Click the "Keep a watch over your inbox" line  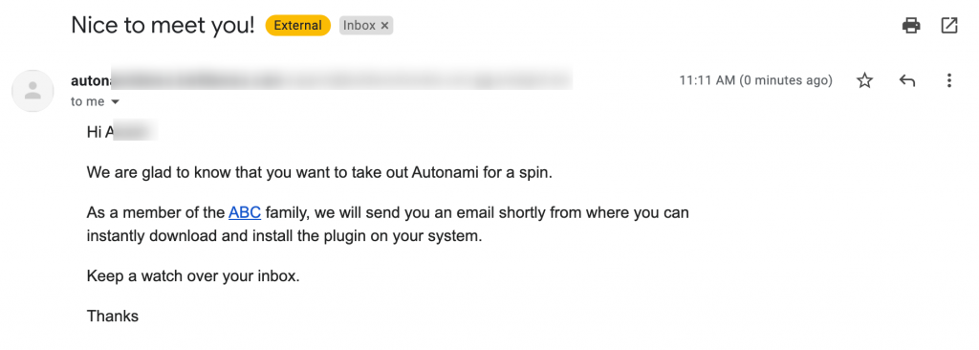tap(193, 275)
